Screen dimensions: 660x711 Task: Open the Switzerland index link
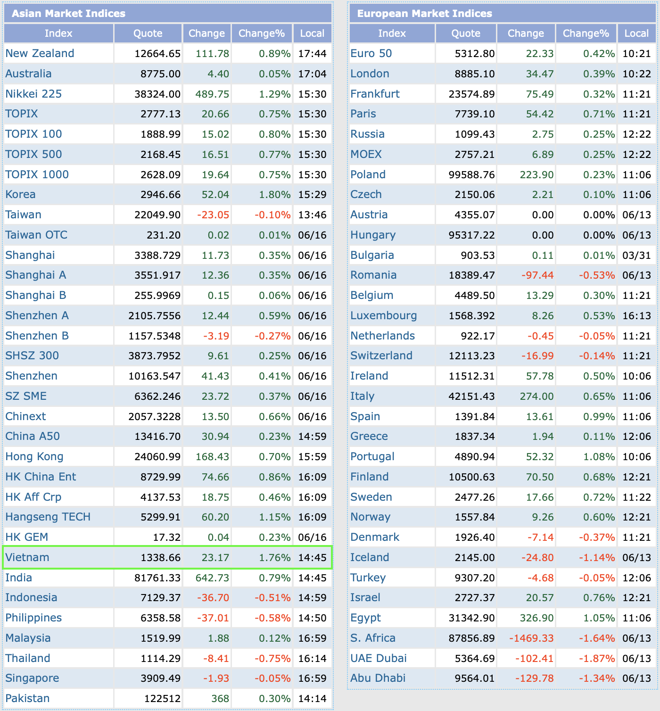381,355
